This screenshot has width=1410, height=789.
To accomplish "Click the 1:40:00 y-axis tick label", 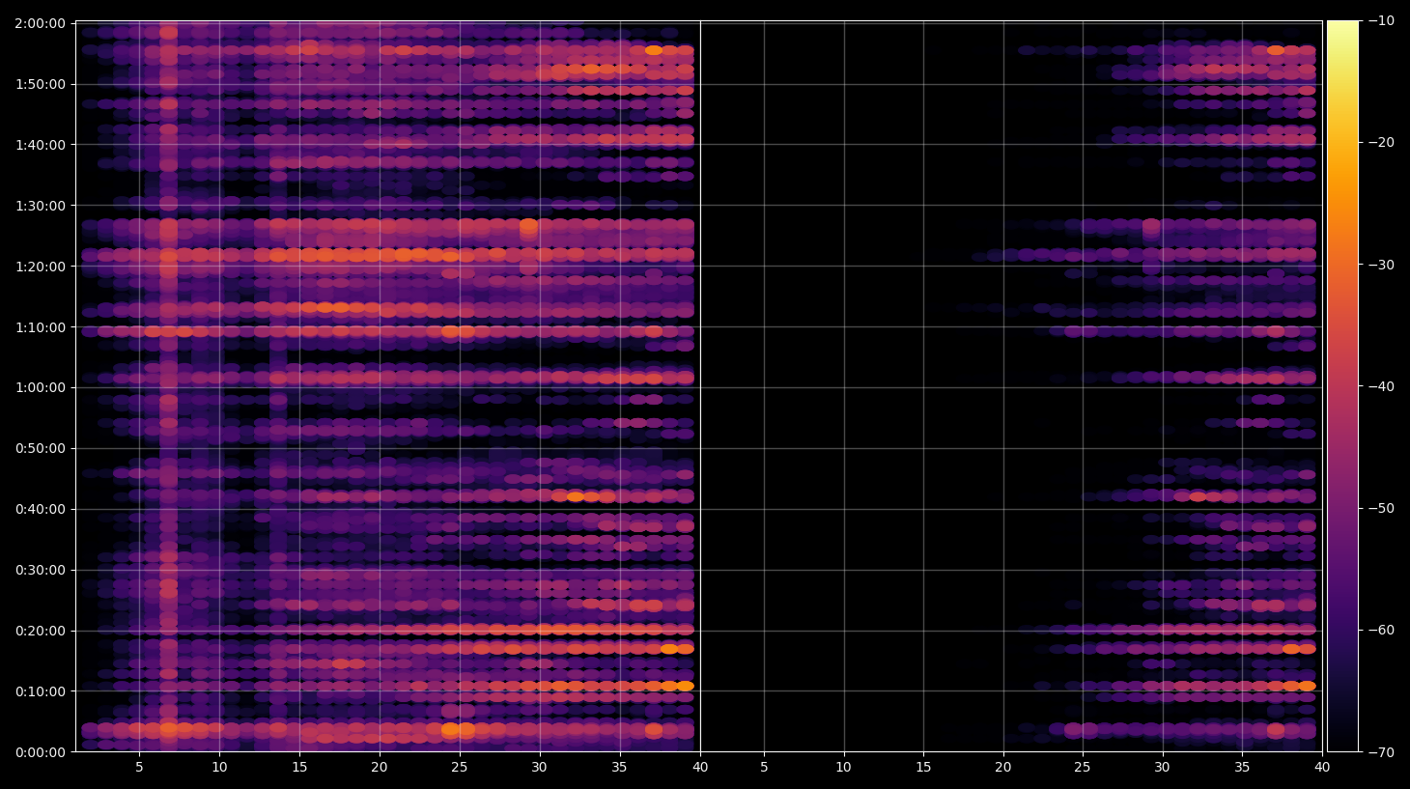I will click(x=40, y=145).
